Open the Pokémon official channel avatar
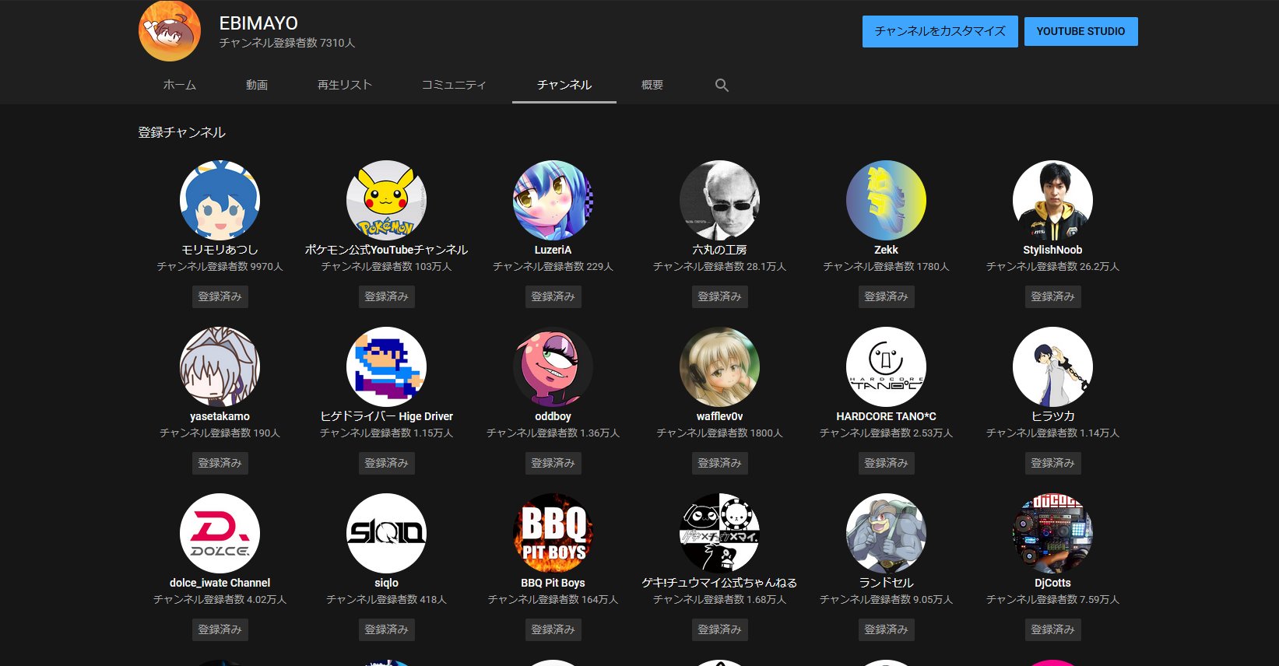The image size is (1279, 666). [386, 200]
